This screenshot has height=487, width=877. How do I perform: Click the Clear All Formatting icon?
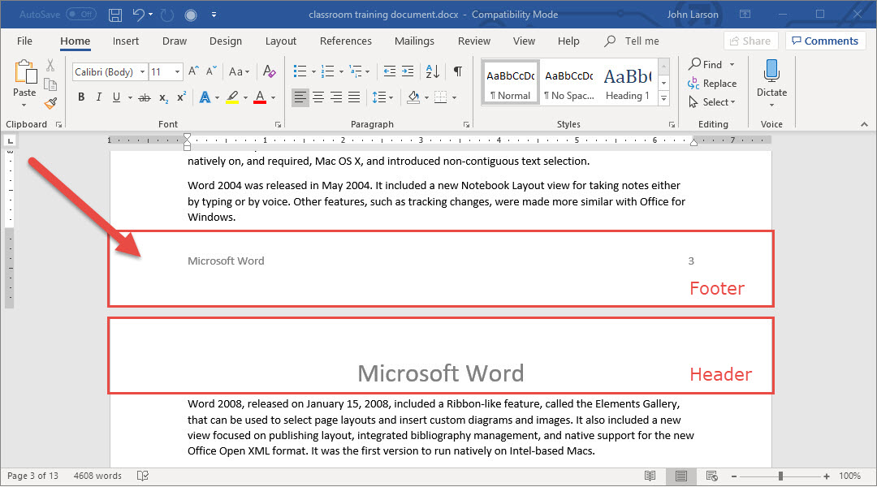pyautogui.click(x=270, y=71)
